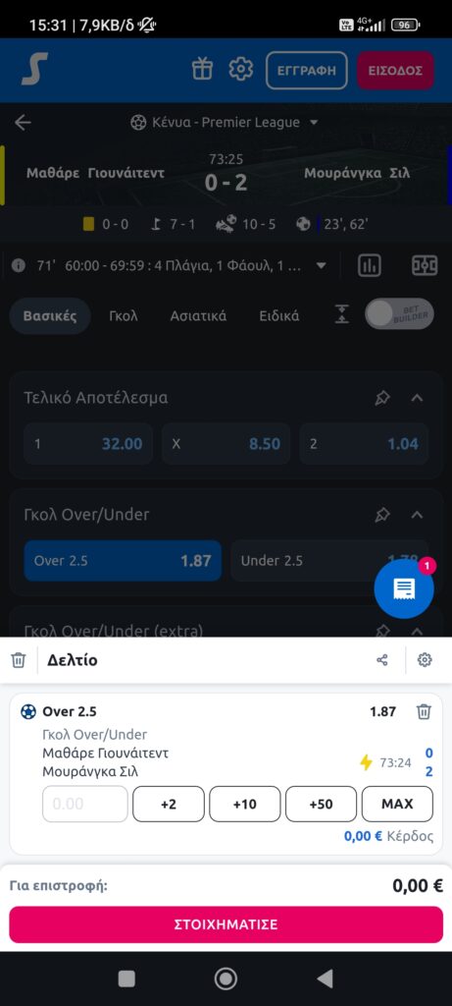Open the Κένυα - Premier League dropdown
The height and width of the screenshot is (1006, 452).
tap(225, 123)
